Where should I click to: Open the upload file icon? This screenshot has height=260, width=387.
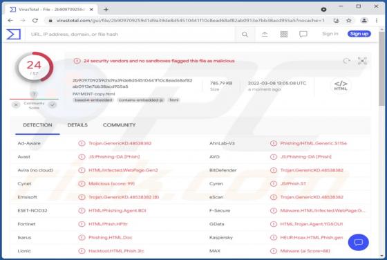265,35
